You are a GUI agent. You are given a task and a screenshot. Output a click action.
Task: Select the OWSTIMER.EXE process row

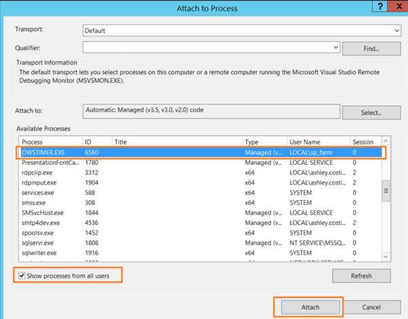(200, 153)
